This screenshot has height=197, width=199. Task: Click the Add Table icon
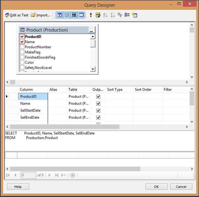pyautogui.click(x=134, y=15)
